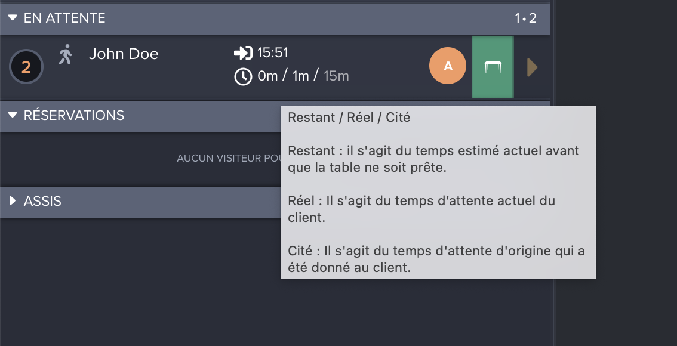Collapse the RÉSERVATIONS section
The width and height of the screenshot is (677, 346).
click(13, 116)
